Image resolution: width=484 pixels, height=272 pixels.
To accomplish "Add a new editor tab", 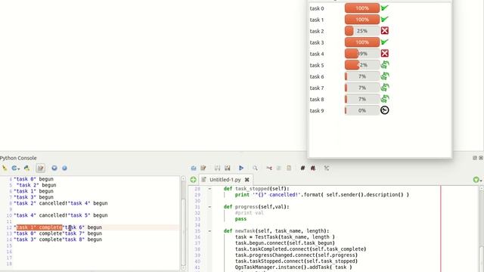I will pos(194,180).
